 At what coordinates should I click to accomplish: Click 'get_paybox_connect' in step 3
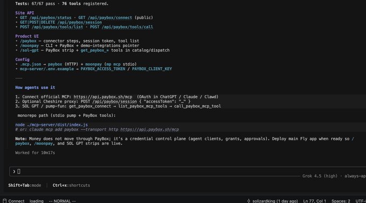pyautogui.click(x=90, y=106)
